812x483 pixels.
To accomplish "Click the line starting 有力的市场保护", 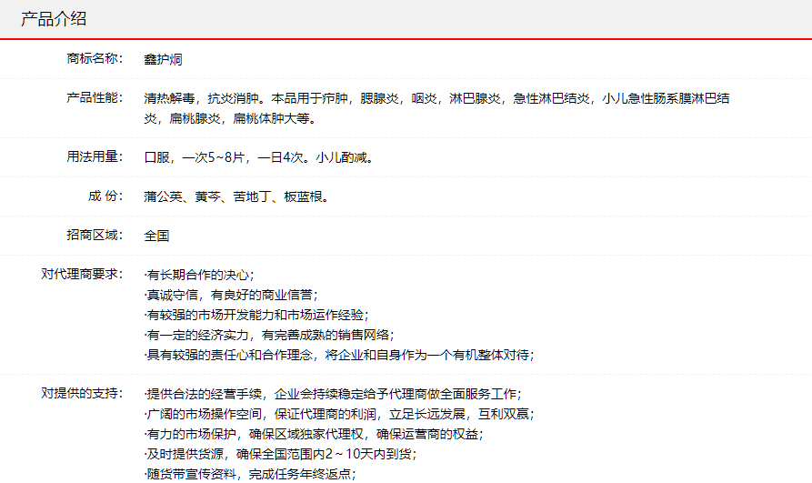I will (x=314, y=434).
